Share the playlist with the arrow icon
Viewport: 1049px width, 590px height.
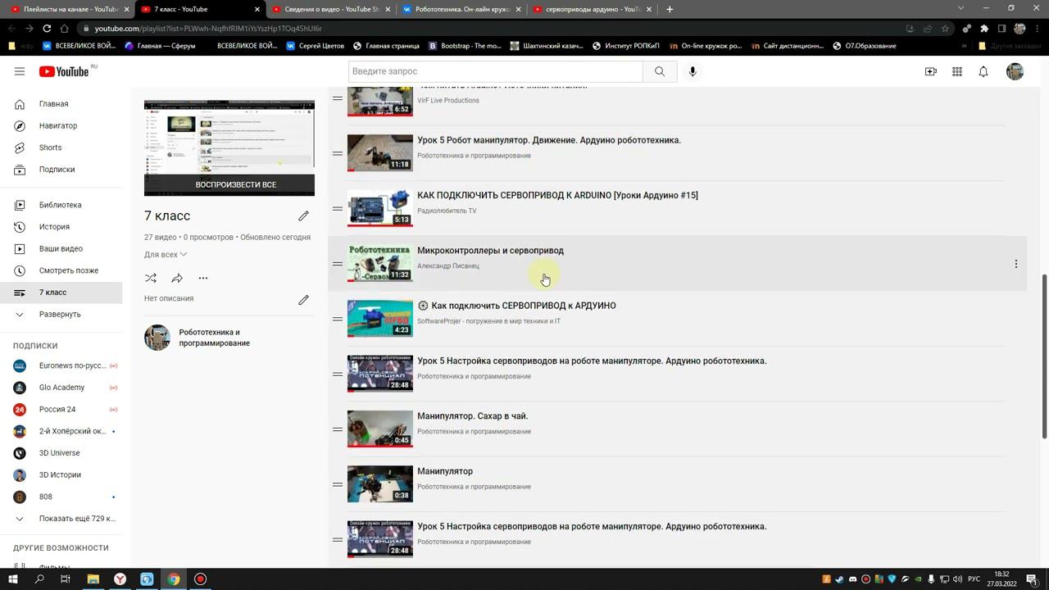(177, 279)
